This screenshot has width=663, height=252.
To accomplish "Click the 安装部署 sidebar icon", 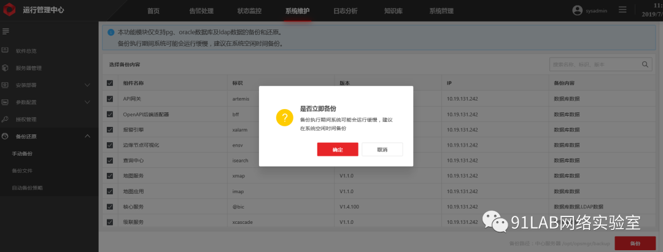I will 5,85.
